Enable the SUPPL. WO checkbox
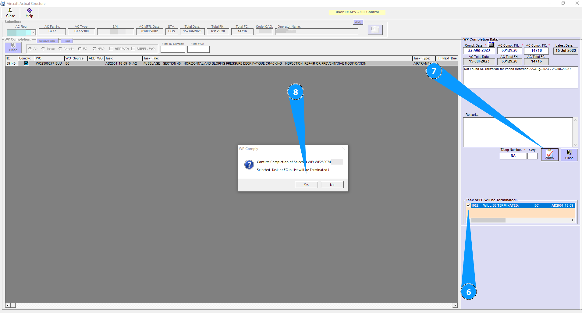This screenshot has width=582, height=313. point(133,48)
